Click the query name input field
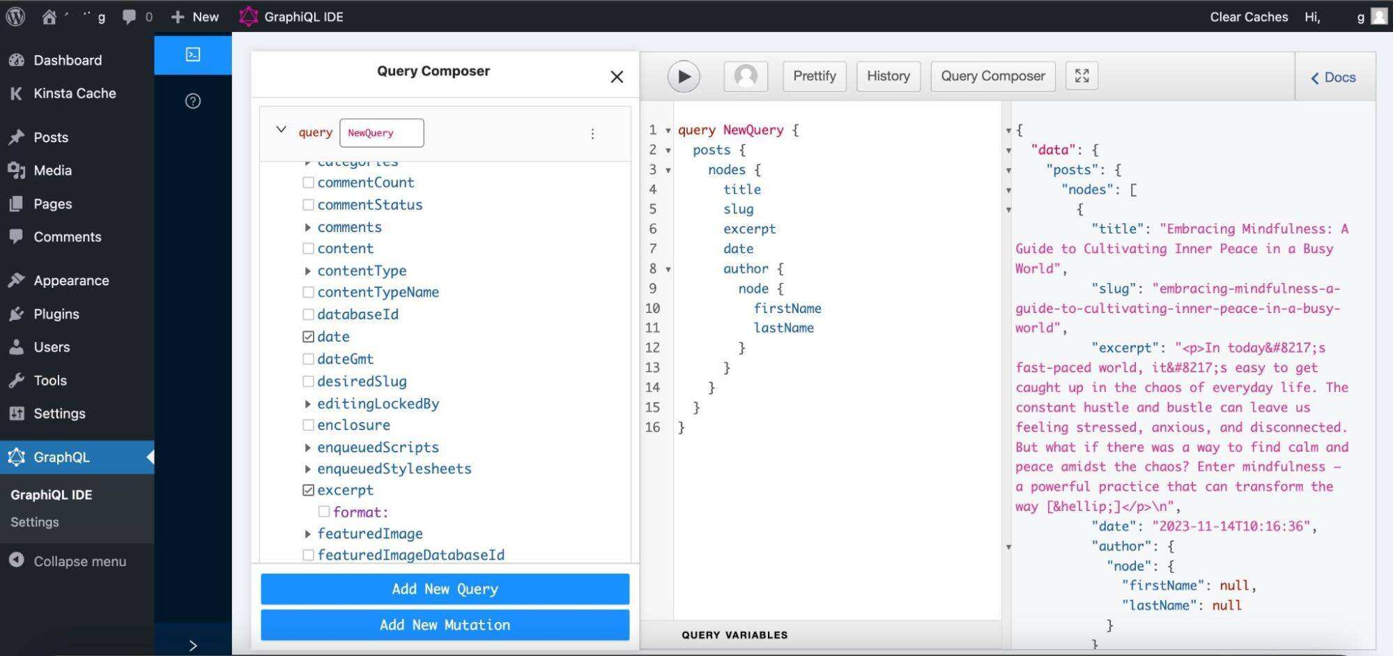 (x=381, y=133)
